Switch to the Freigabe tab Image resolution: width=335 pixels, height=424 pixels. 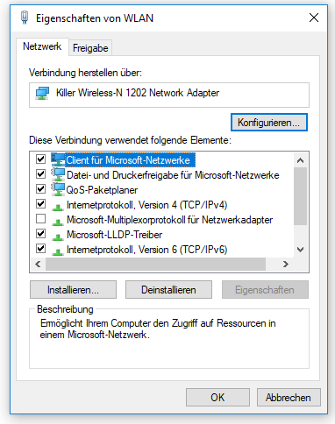click(90, 48)
